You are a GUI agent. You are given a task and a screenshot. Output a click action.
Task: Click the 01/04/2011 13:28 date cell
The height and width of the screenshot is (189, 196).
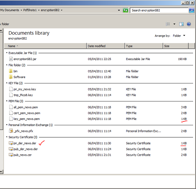[x=99, y=77]
